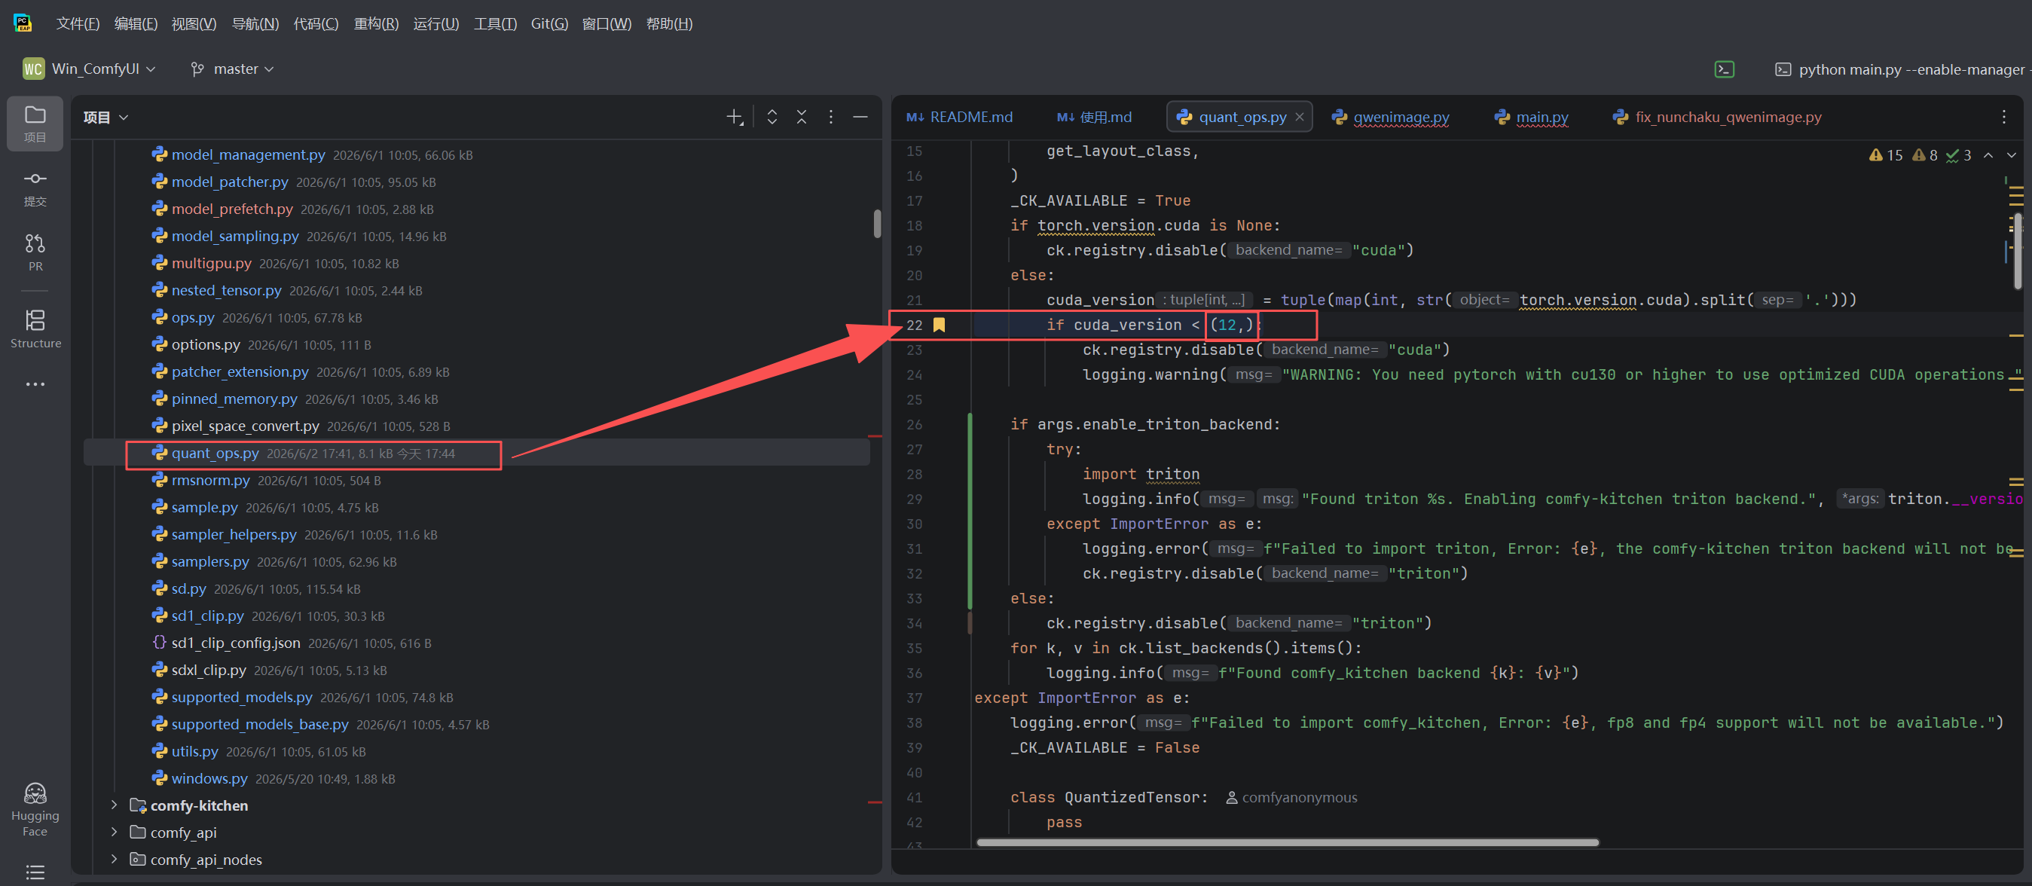
Task: Close the quant_ops.py tab
Action: 1299,117
